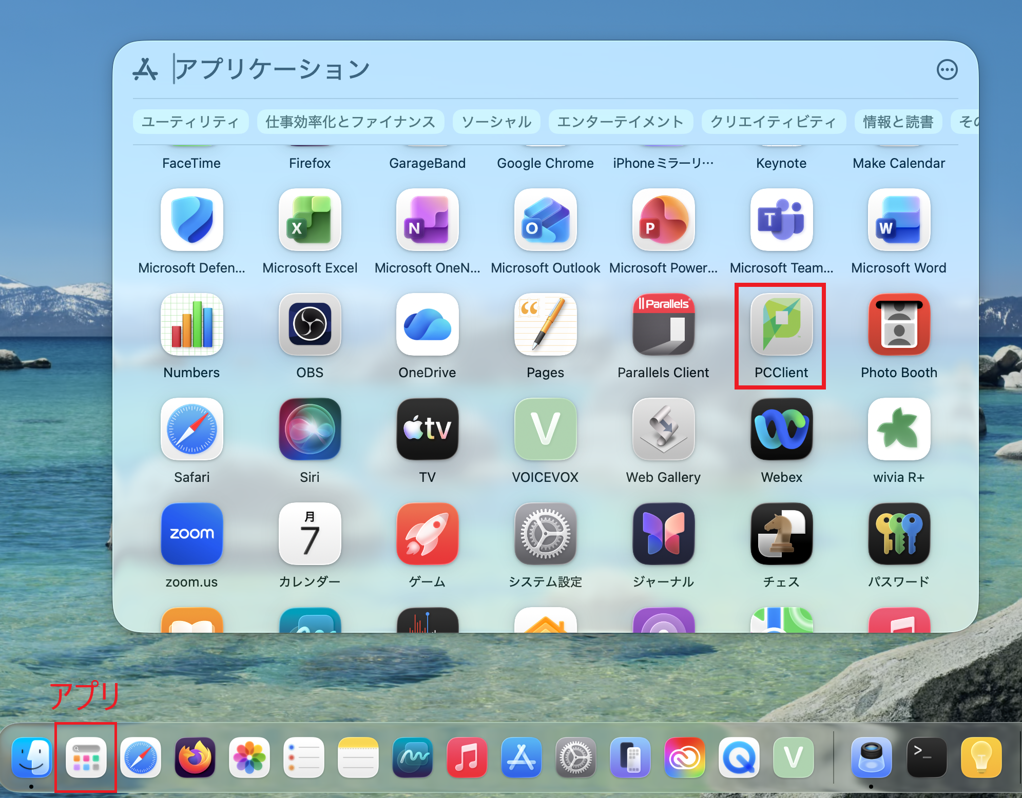This screenshot has height=798, width=1022.
Task: Launch wivia R+
Action: click(x=899, y=429)
